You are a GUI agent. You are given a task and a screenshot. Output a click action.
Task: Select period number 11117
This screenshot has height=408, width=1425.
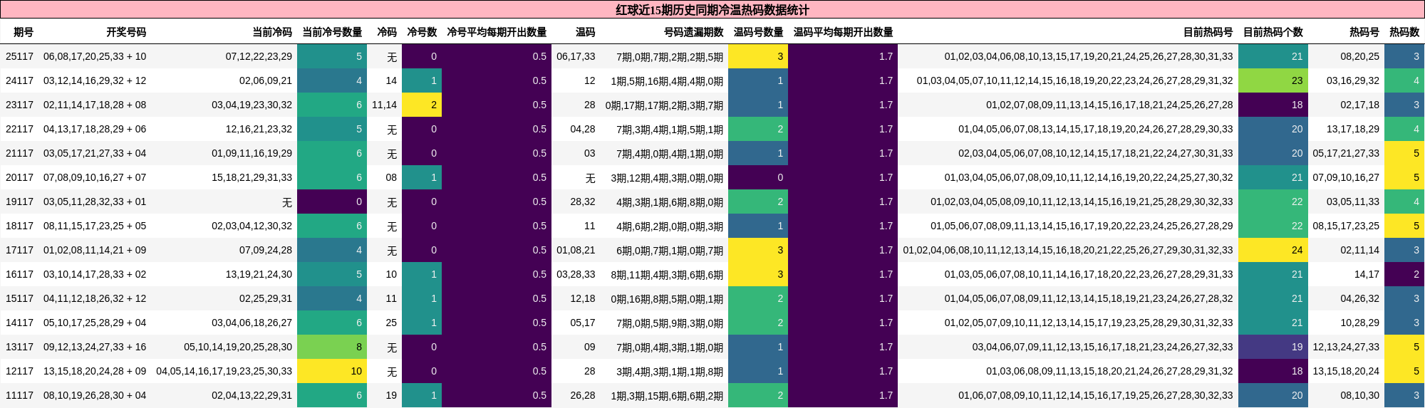click(19, 395)
